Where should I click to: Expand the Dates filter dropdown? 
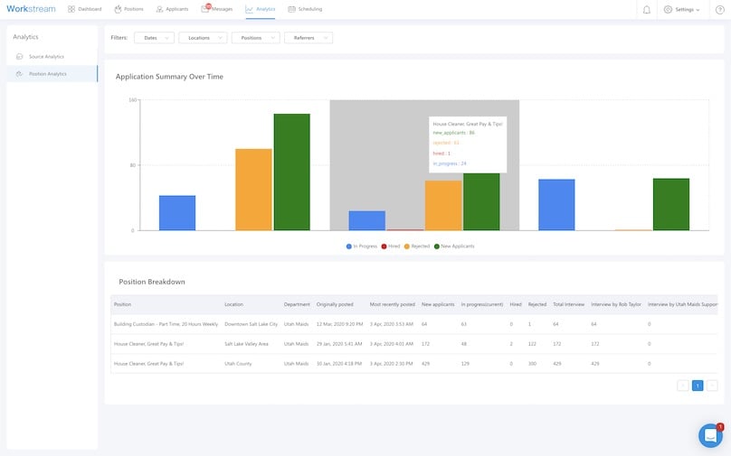155,38
